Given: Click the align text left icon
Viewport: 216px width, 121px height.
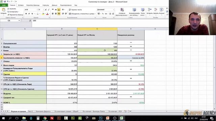Looking at the screenshot, I should (53, 14).
